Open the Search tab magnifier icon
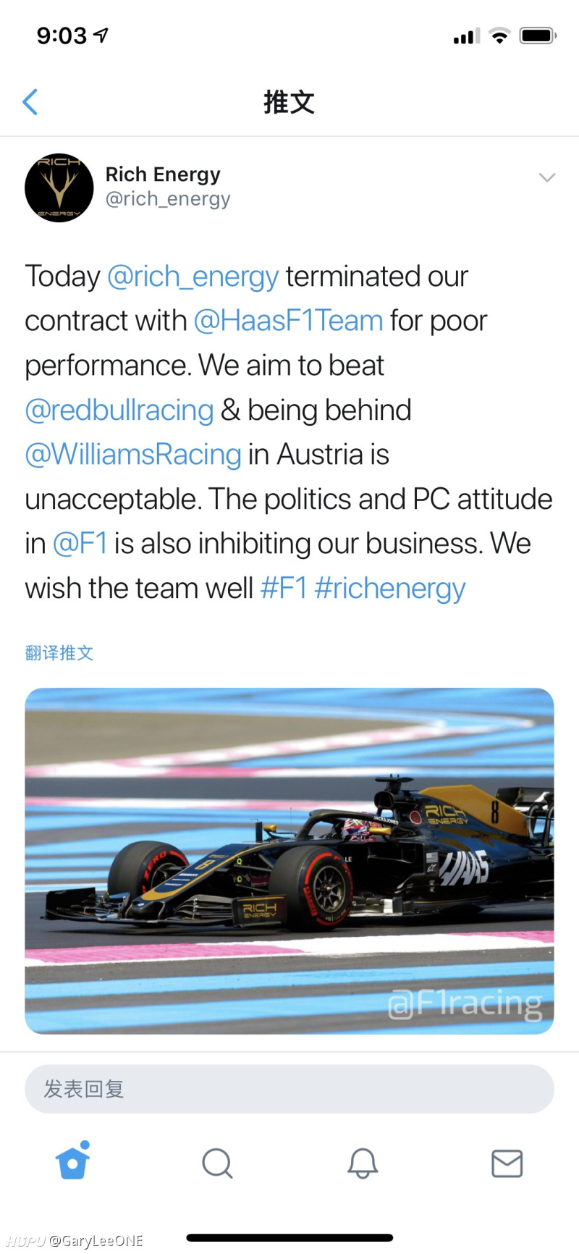The height and width of the screenshot is (1254, 579). (x=217, y=1163)
